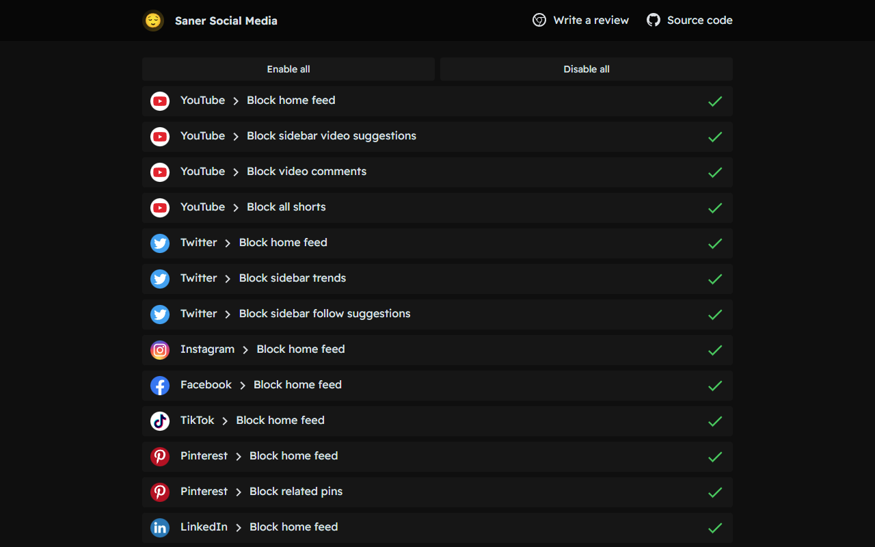Viewport: 875px width, 547px height.
Task: Click the Enable all button
Action: tap(288, 69)
